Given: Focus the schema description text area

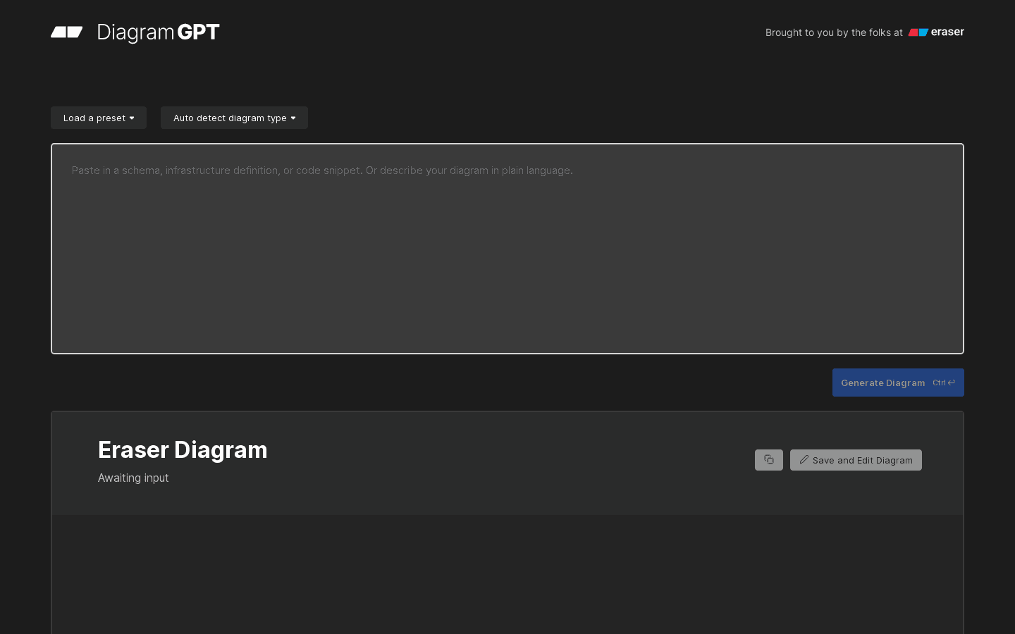Looking at the screenshot, I should tap(507, 248).
